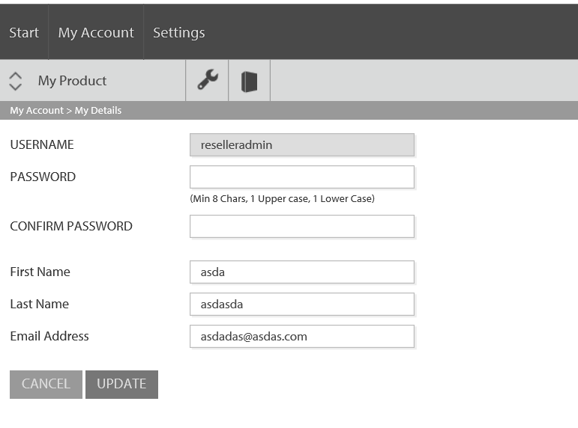Go to the Settings menu
578x428 pixels.
[x=178, y=32]
